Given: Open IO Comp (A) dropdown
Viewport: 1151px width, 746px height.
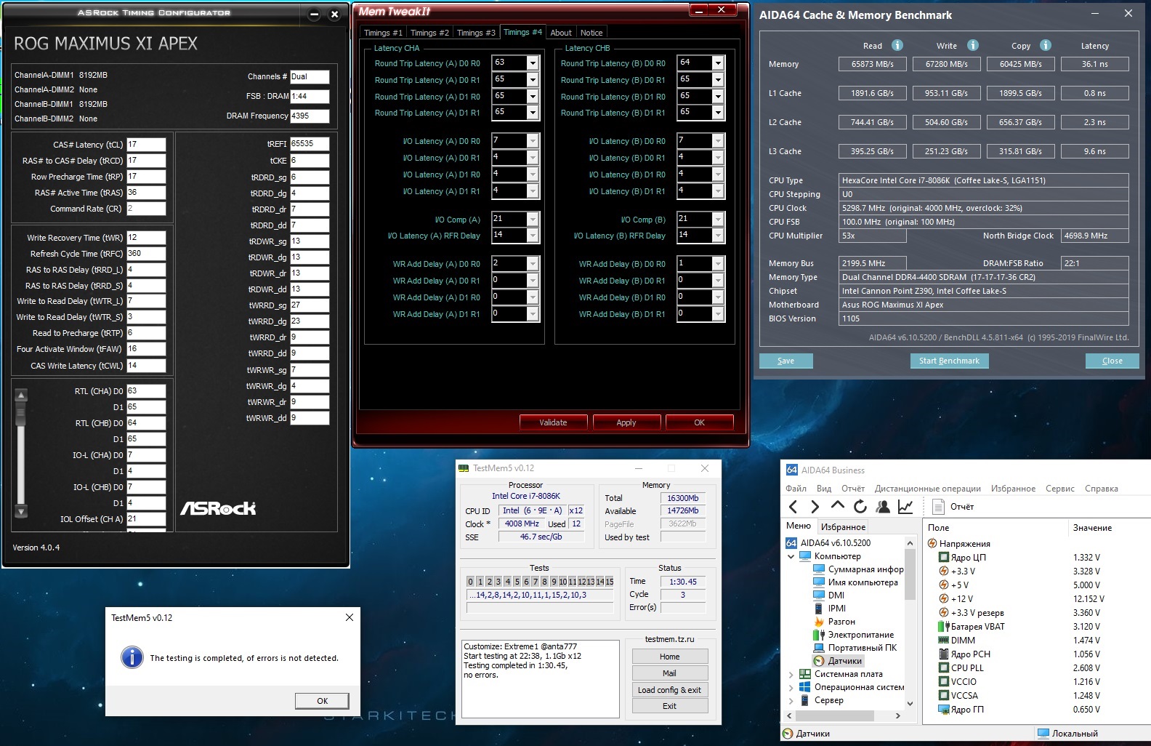Looking at the screenshot, I should [x=533, y=220].
